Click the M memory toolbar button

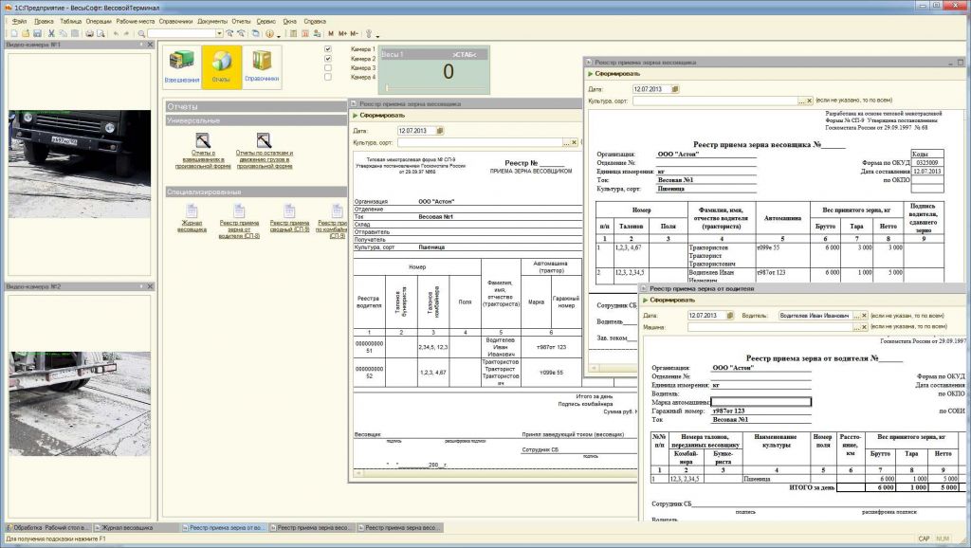tap(331, 33)
